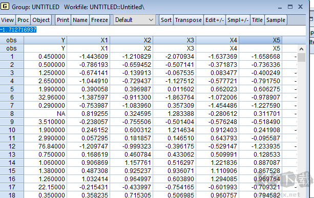Select the Y column header
Screen dimensions: 314x198
click(x=45, y=40)
